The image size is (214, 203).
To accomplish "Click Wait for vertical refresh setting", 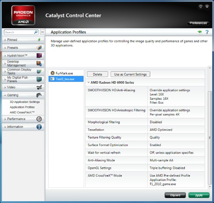I will pos(145,152).
